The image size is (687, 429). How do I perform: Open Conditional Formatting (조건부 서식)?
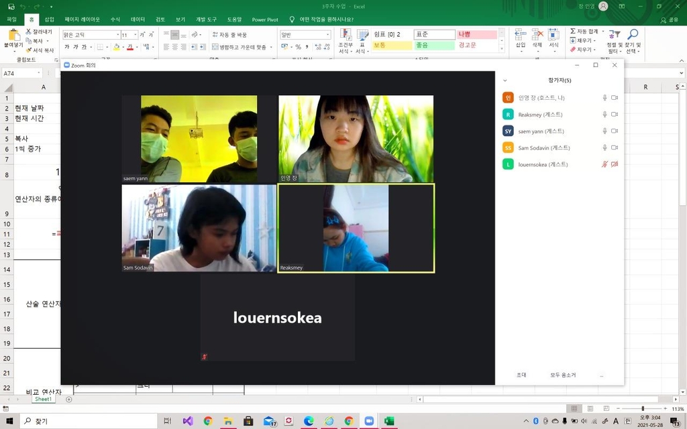point(345,40)
